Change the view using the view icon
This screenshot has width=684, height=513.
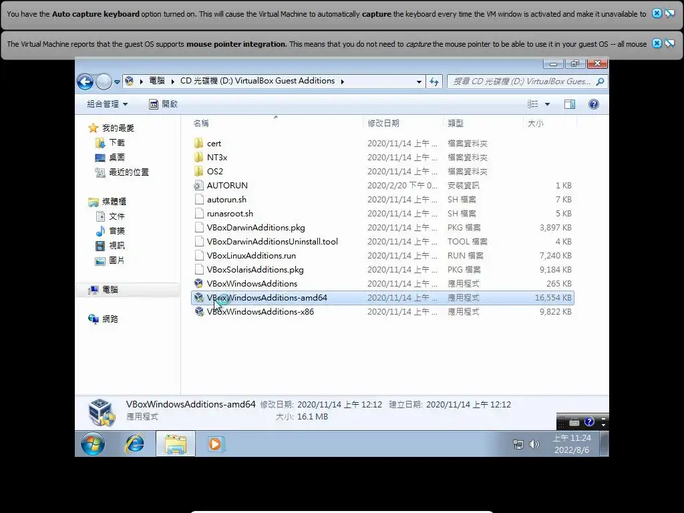coord(532,104)
